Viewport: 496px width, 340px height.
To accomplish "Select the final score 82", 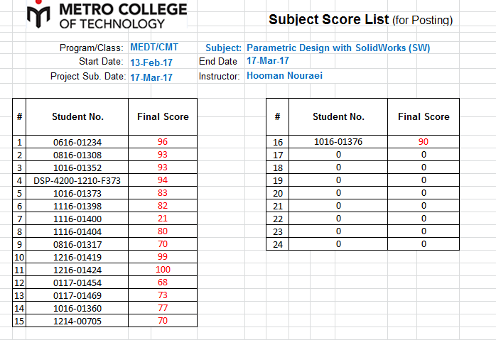I will [163, 206].
